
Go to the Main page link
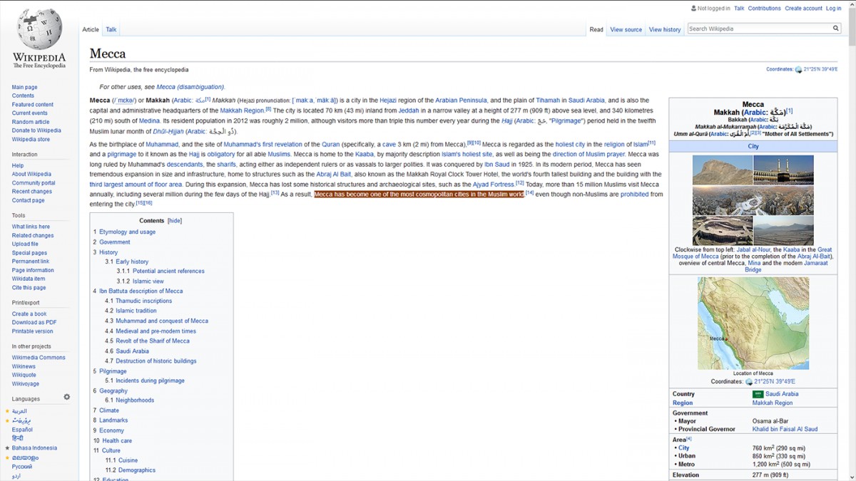point(24,87)
